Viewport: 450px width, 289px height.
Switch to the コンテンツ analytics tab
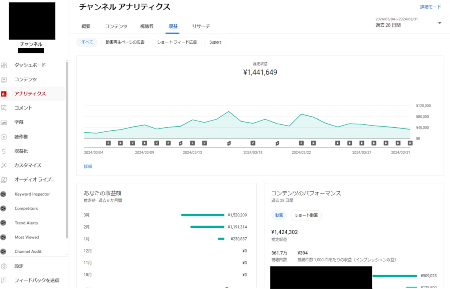tap(116, 27)
